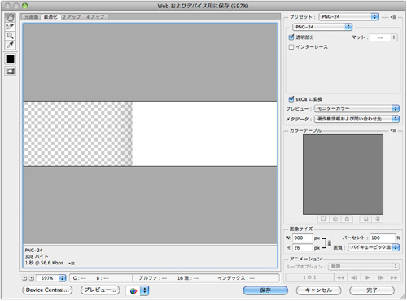This screenshot has width=407, height=301.
Task: Switch to the 4アップ tab
Action: [x=95, y=17]
